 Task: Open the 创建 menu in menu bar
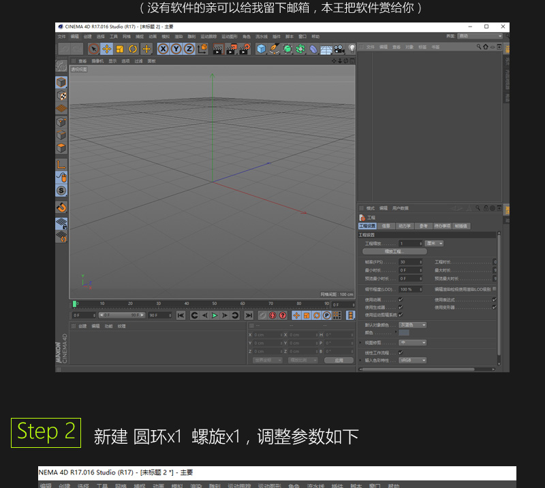88,37
